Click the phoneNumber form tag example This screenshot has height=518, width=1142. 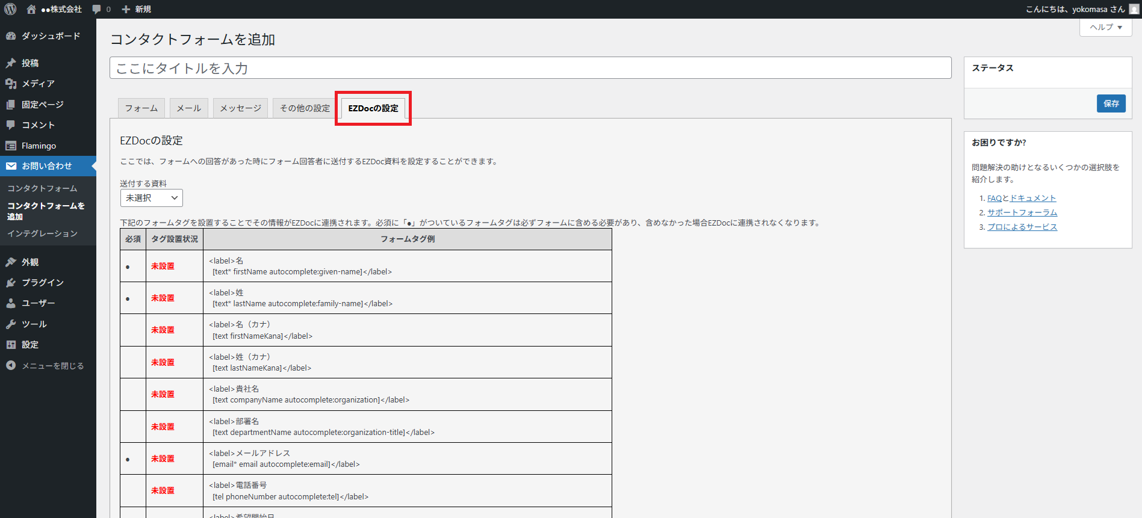[289, 491]
